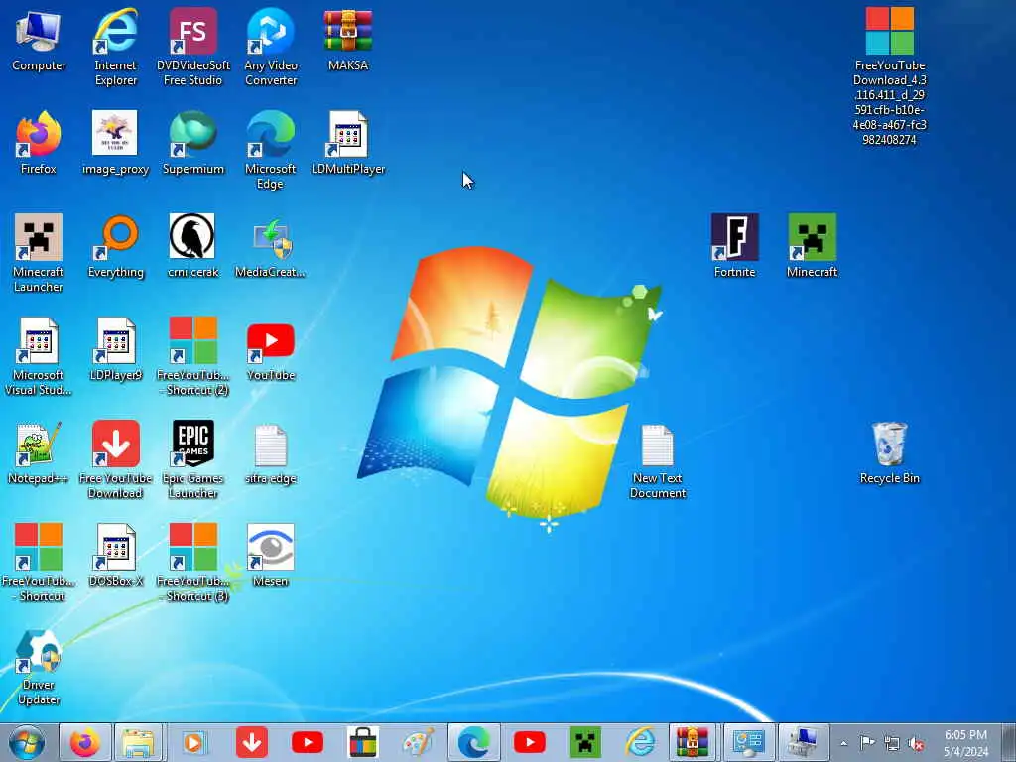
Task: Select the Free YouTube Download desktop shortcut
Action: (x=115, y=459)
